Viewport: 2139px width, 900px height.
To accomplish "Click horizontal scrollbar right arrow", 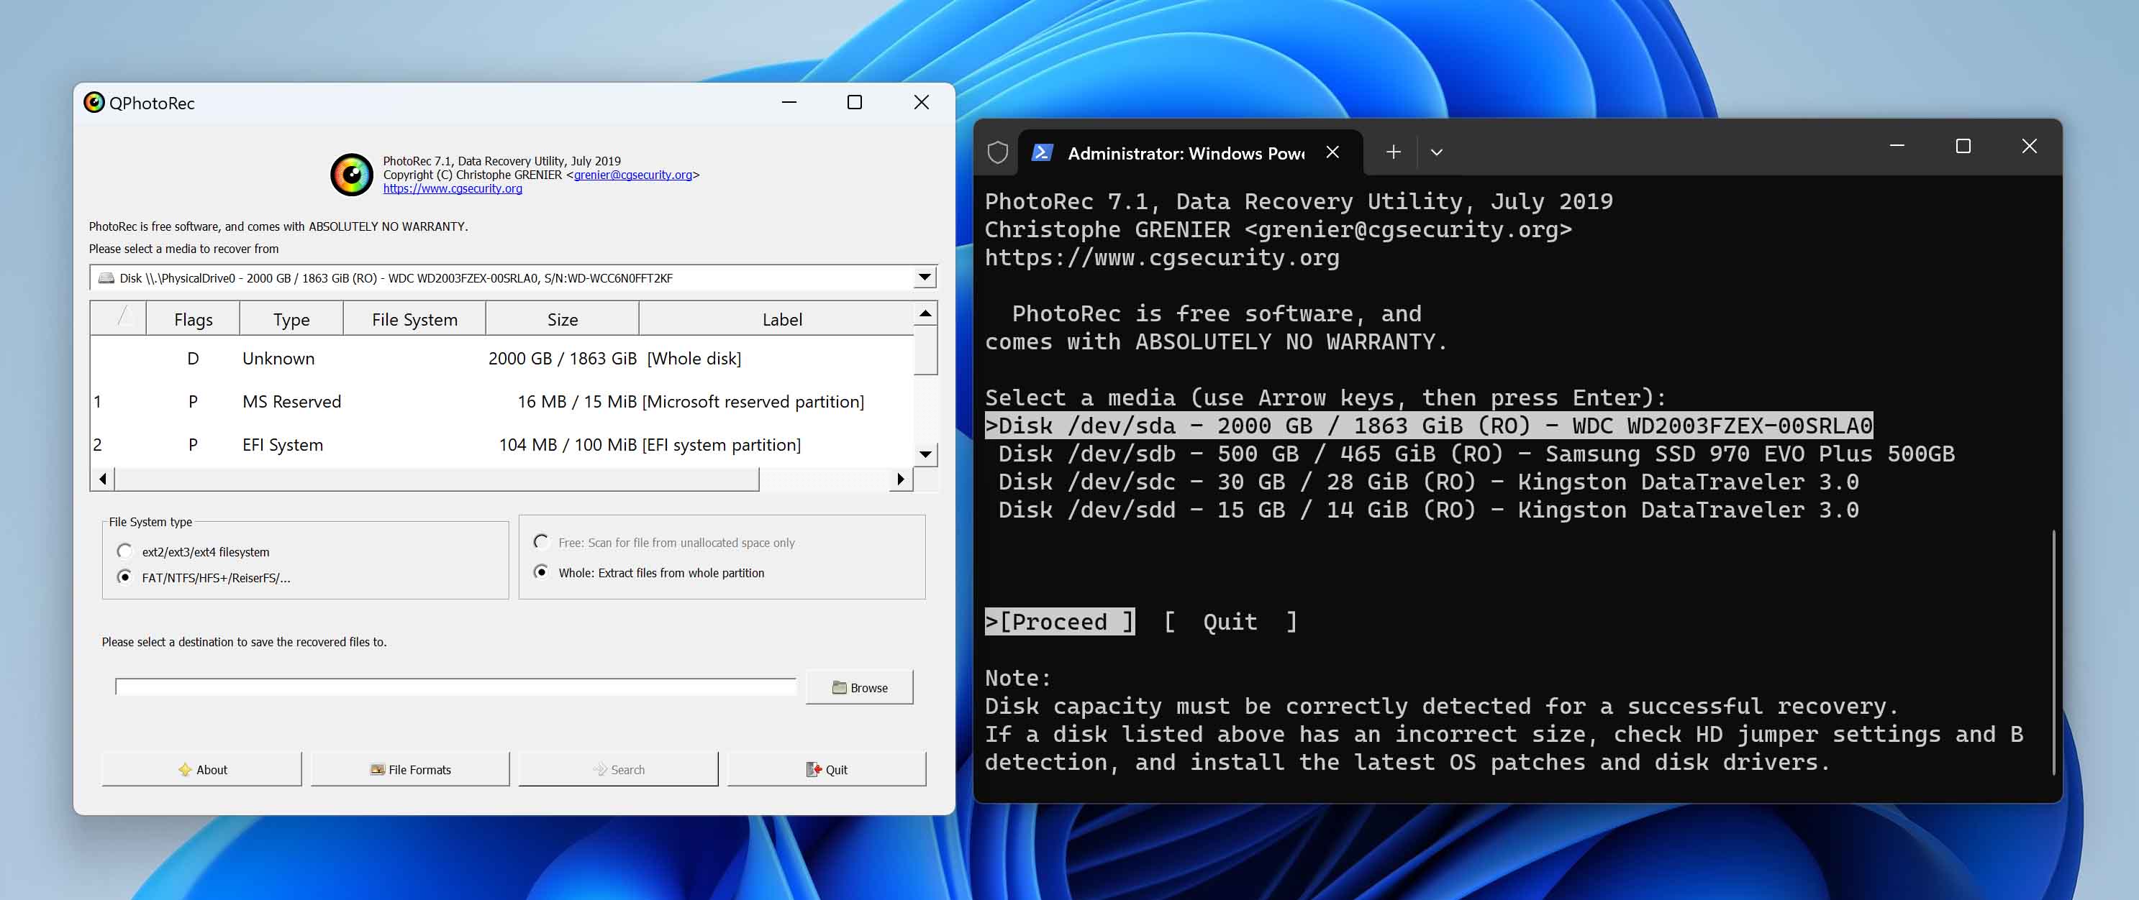I will [x=901, y=479].
